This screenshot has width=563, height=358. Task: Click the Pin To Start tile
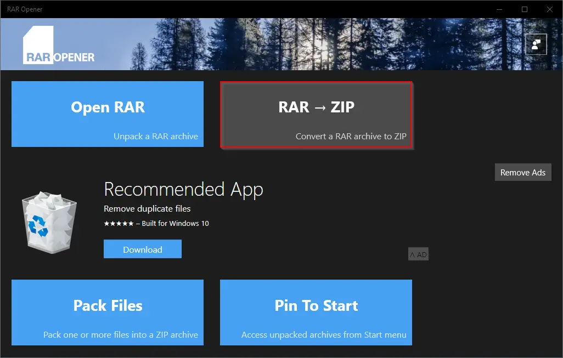[x=316, y=312]
